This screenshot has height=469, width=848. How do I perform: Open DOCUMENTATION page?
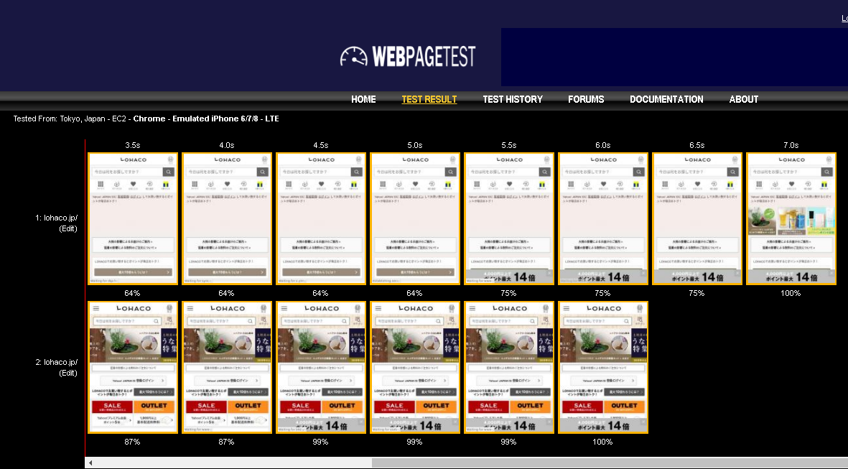666,100
